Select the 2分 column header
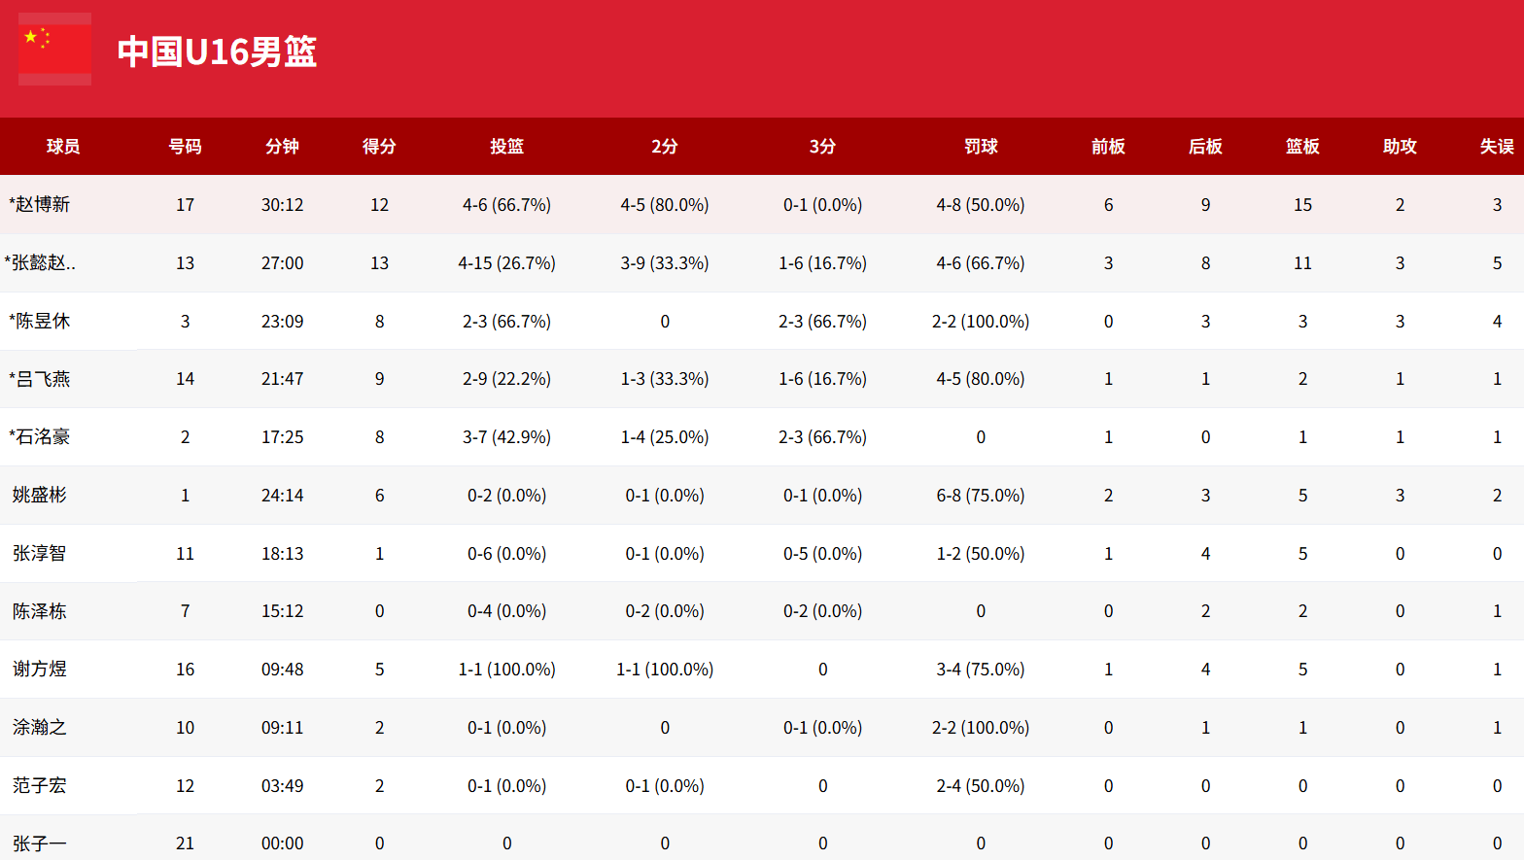 click(665, 147)
